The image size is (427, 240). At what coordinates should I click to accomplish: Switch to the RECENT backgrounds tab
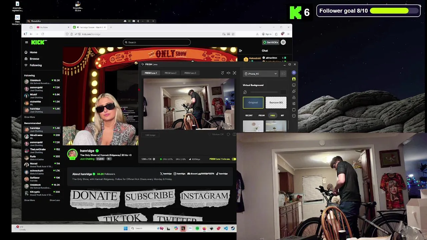(249, 116)
